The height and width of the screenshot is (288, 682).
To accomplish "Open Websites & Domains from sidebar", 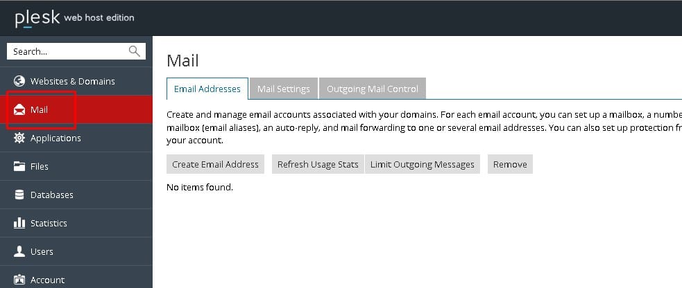I will point(72,81).
